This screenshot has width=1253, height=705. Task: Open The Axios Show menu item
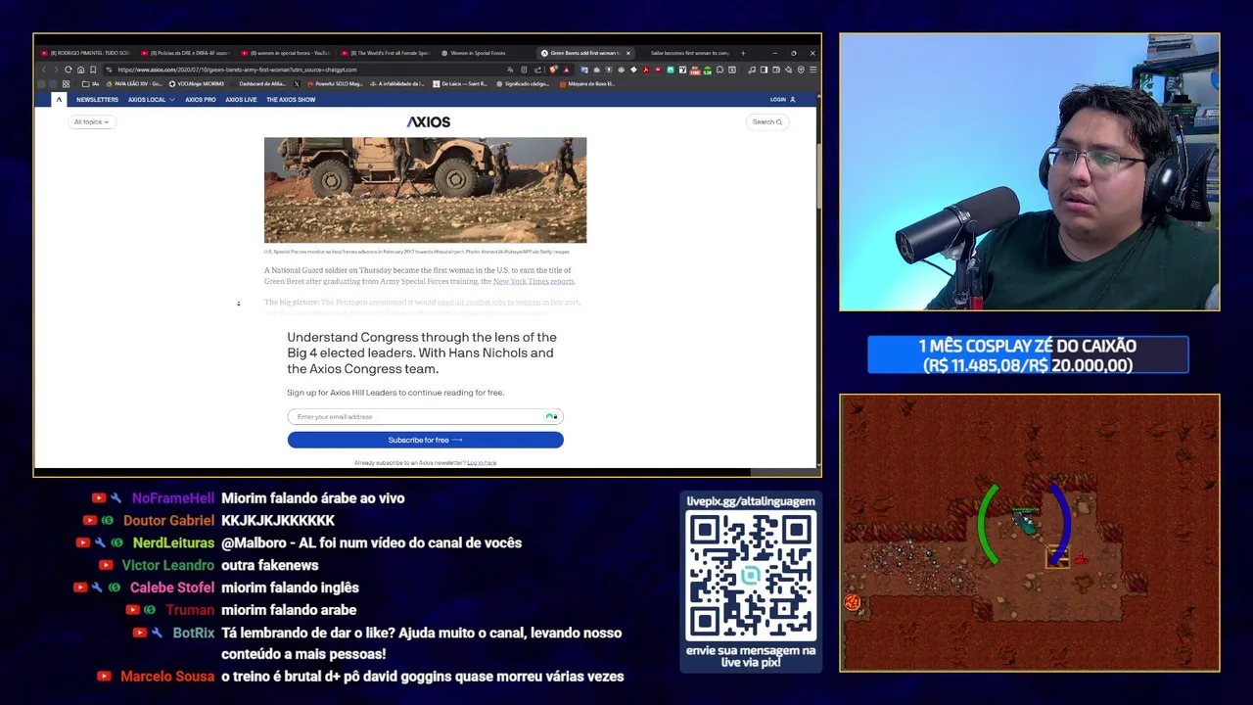(x=291, y=100)
